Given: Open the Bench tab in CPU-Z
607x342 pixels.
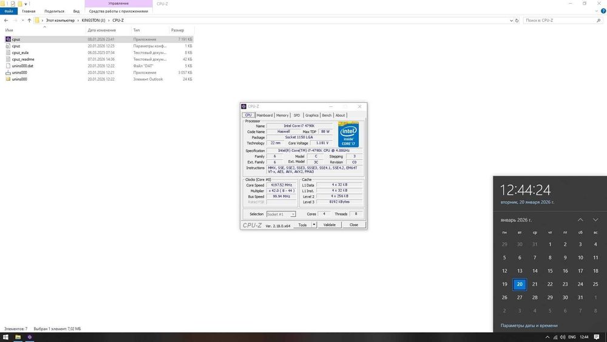Looking at the screenshot, I should click(327, 115).
